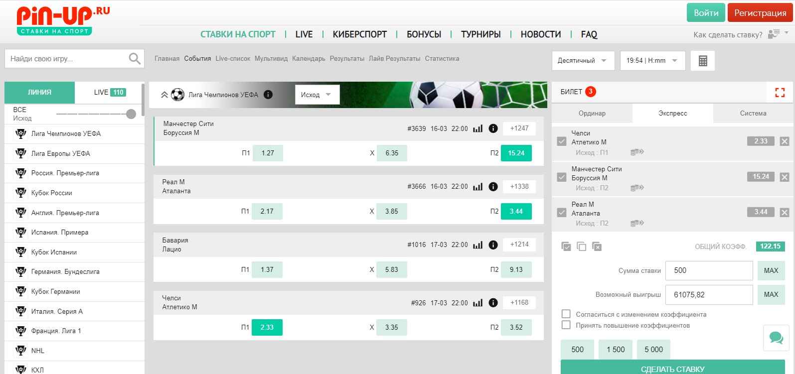The image size is (795, 374).
Task: Open the live chat bubble
Action: [776, 338]
